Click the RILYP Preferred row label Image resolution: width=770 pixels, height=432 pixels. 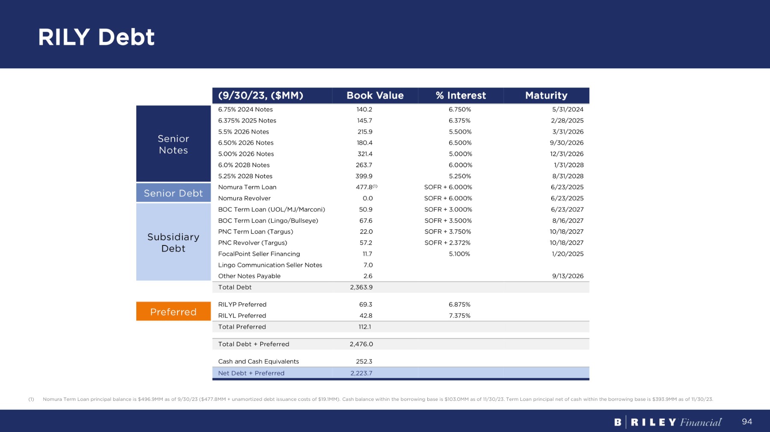pyautogui.click(x=242, y=304)
